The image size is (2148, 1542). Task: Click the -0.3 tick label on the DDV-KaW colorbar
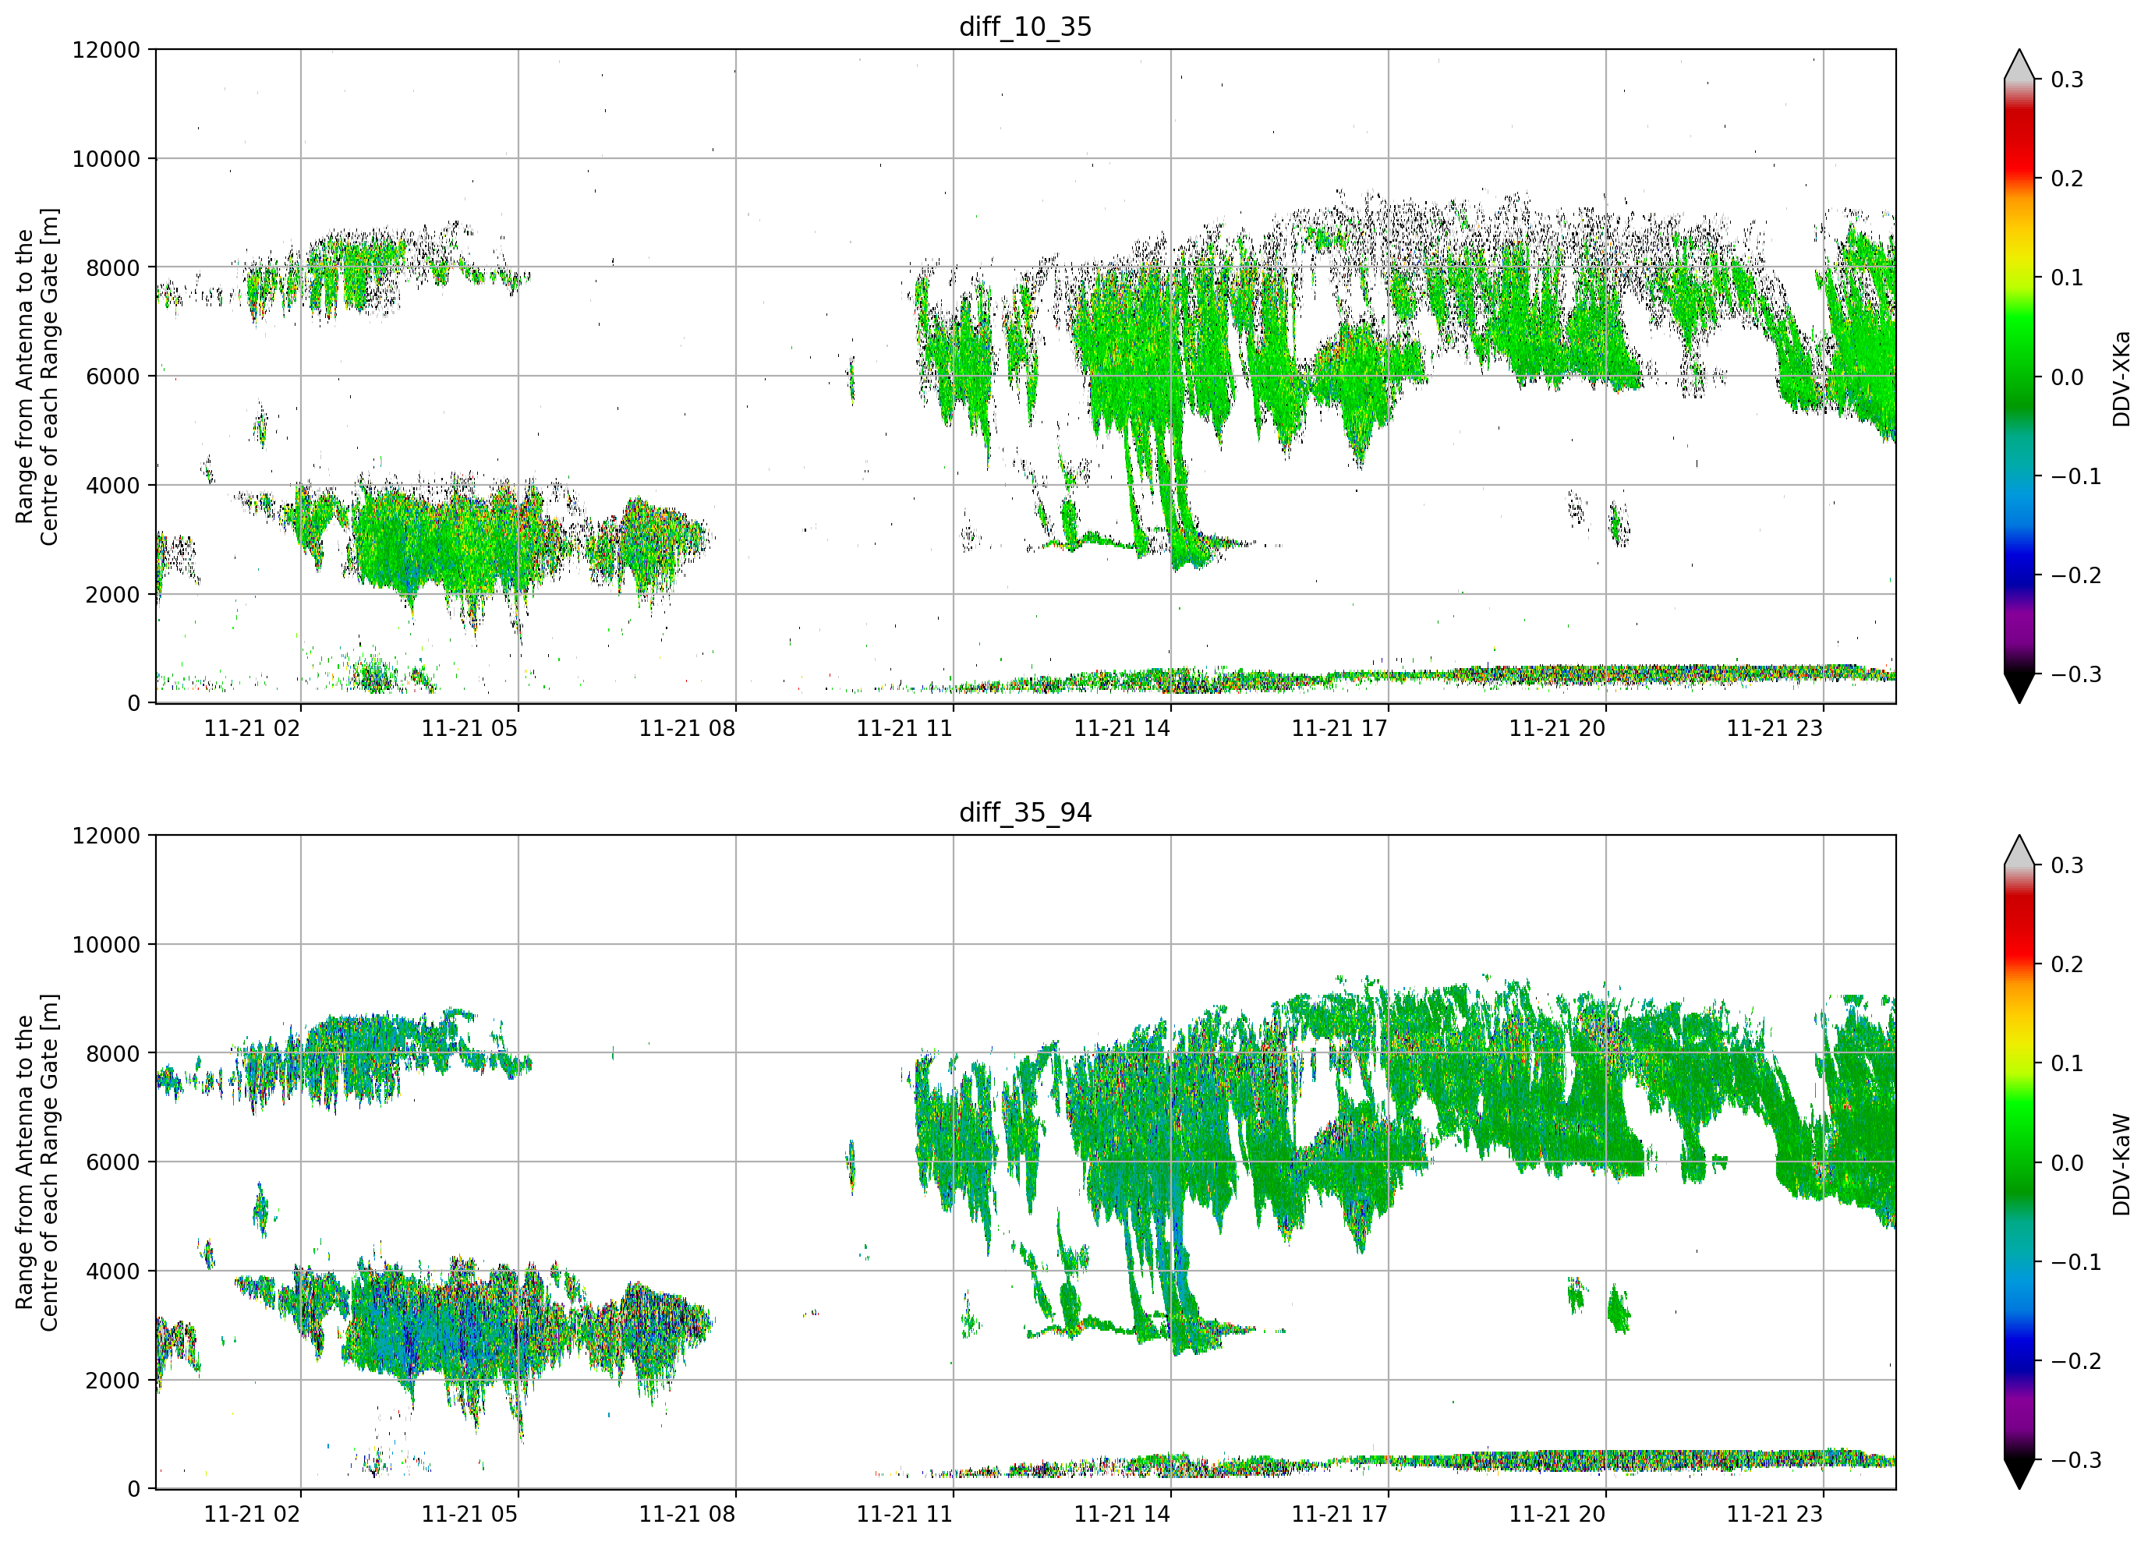(2076, 1461)
